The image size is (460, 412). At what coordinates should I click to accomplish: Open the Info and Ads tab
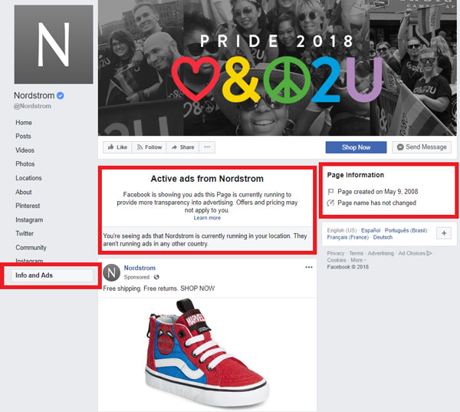(x=34, y=275)
